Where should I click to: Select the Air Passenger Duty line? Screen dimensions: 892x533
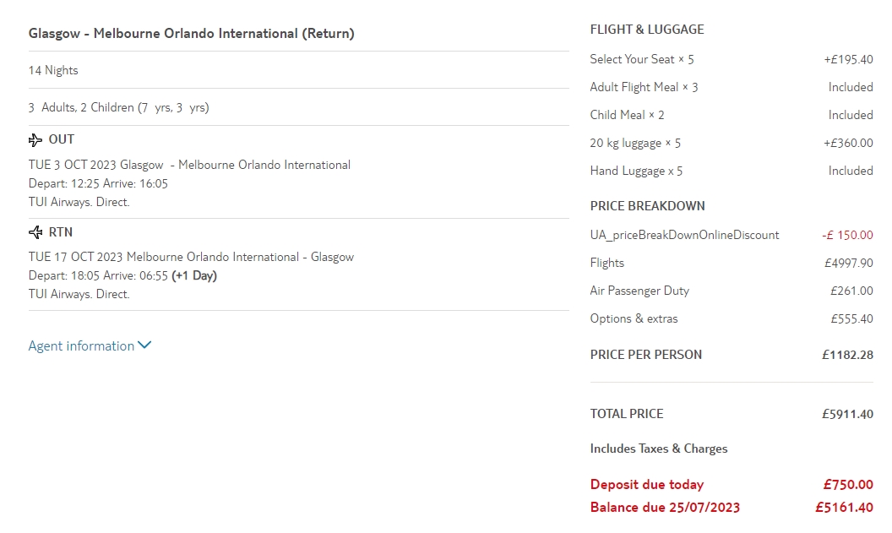639,291
